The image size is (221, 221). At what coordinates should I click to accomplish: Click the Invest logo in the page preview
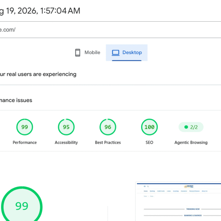click(189, 186)
